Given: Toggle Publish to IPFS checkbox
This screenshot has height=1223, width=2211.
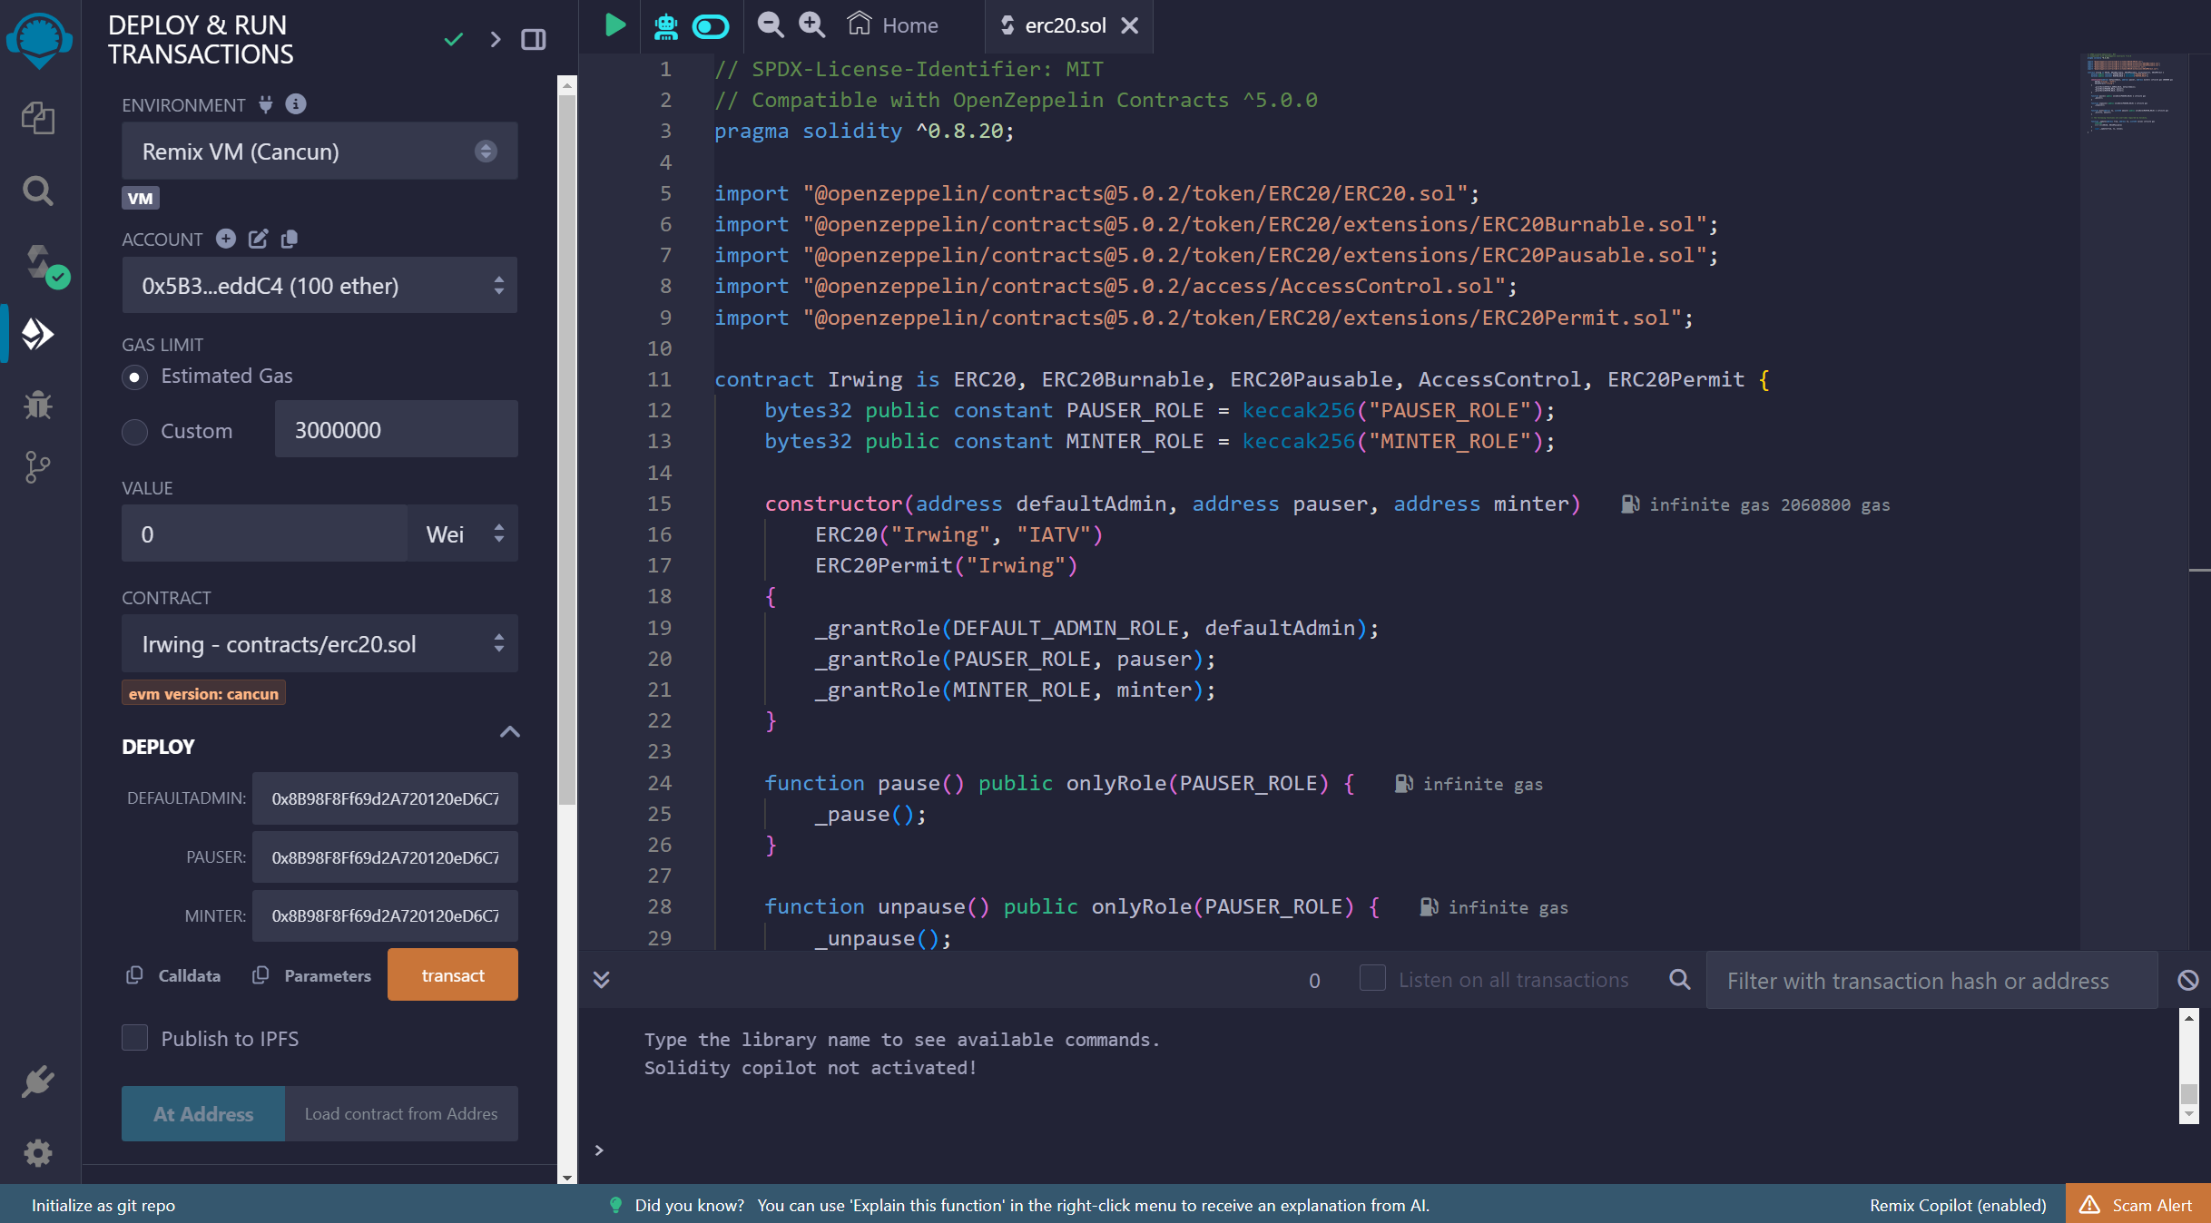Looking at the screenshot, I should click(x=135, y=1038).
